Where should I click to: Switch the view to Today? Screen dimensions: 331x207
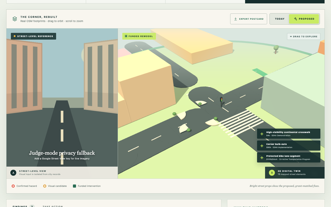[x=280, y=19]
